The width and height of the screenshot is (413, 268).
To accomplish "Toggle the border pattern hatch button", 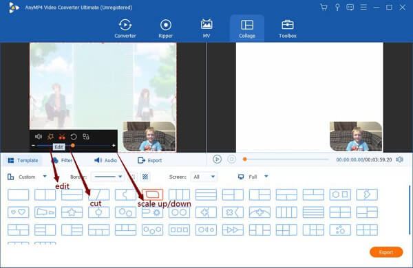I will click(x=145, y=177).
